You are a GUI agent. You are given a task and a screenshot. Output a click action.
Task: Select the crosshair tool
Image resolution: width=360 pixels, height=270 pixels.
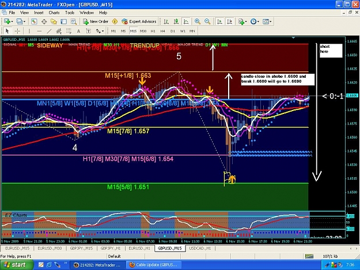[17, 31]
